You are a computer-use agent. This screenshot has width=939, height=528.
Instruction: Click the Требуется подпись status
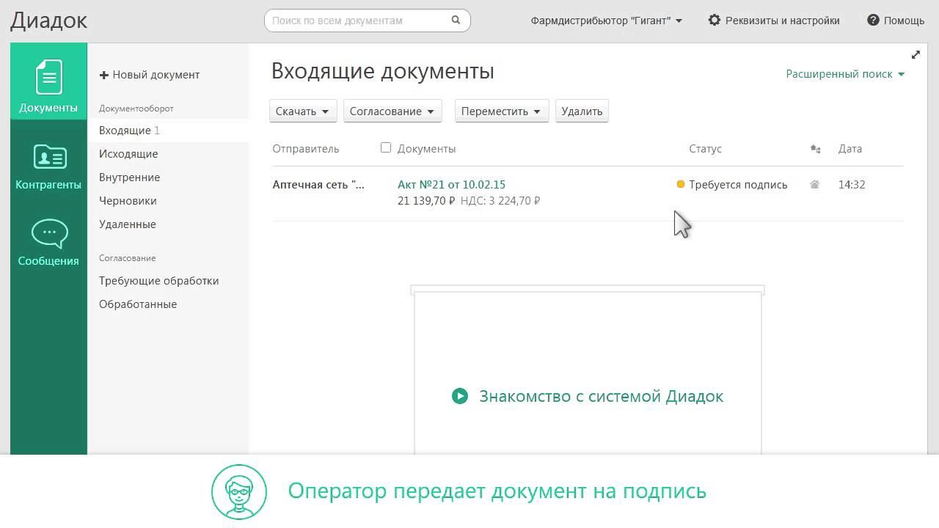click(738, 185)
